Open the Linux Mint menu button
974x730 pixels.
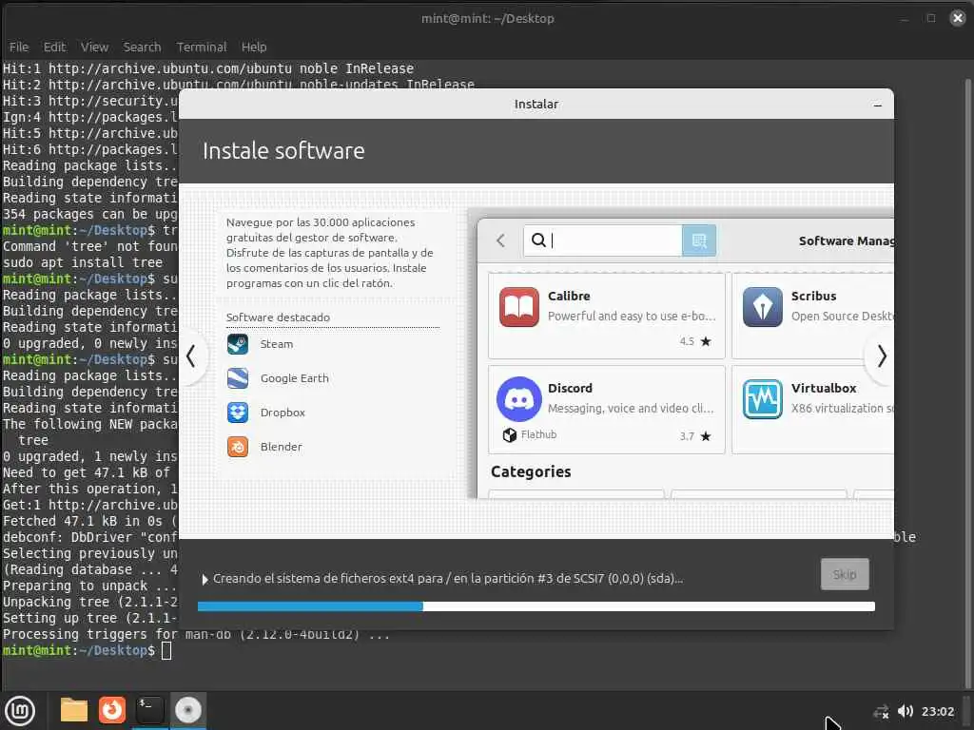click(20, 711)
